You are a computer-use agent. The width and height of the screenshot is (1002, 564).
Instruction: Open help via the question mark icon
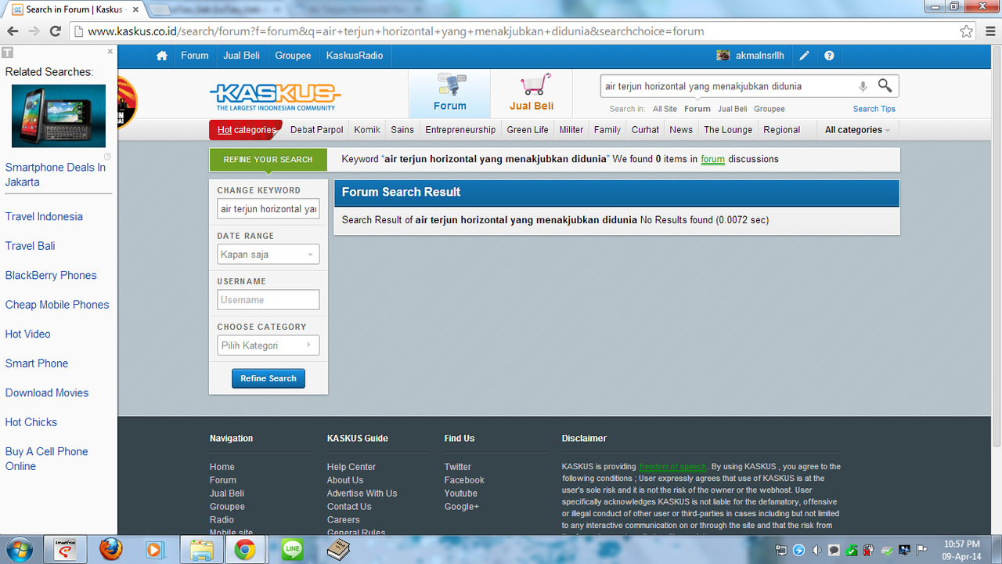(829, 56)
